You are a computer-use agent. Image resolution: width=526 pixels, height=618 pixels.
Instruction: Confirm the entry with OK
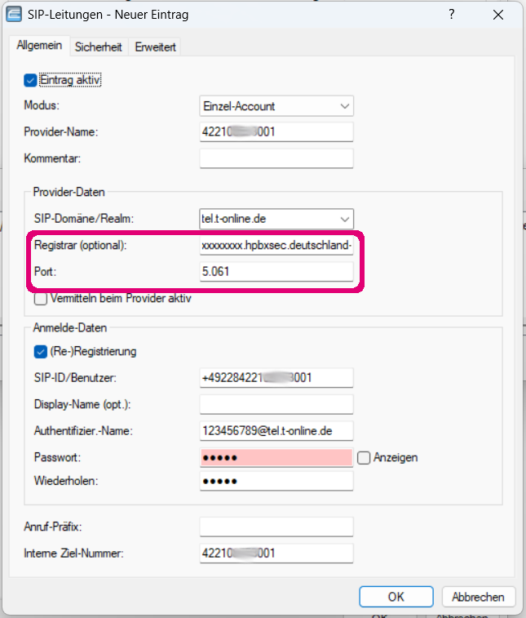pos(396,597)
